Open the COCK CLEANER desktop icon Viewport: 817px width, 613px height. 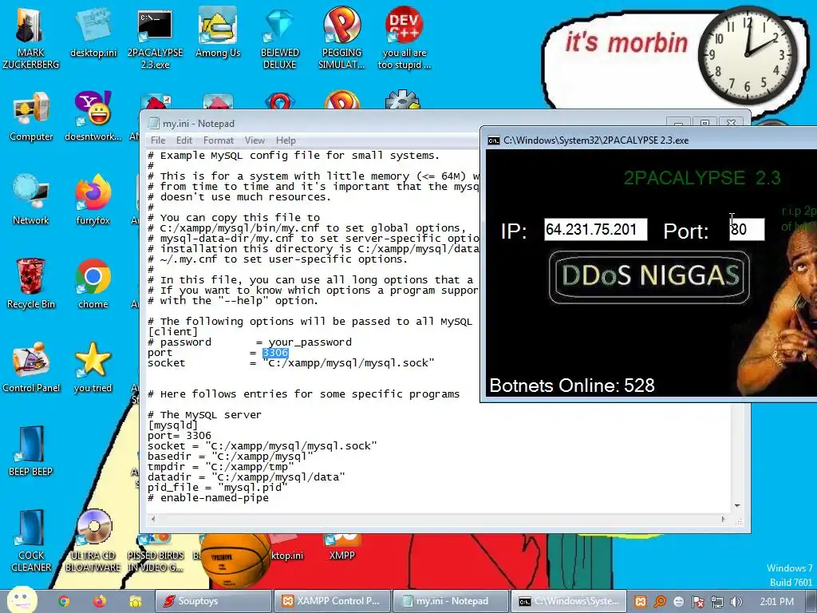click(31, 541)
